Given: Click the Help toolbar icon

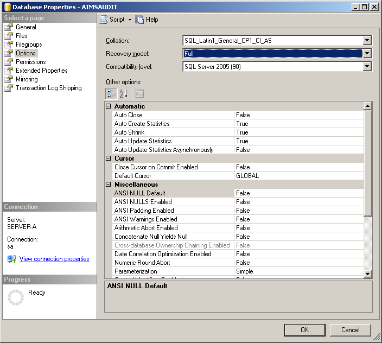Looking at the screenshot, I should [x=140, y=20].
